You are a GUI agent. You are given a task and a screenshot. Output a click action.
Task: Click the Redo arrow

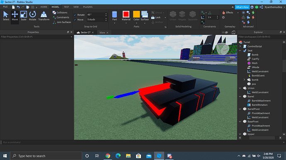coord(23,7)
